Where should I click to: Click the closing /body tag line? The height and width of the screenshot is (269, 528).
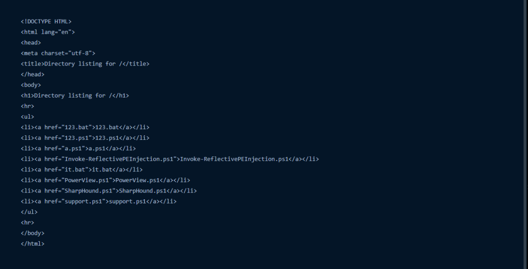tap(32, 233)
